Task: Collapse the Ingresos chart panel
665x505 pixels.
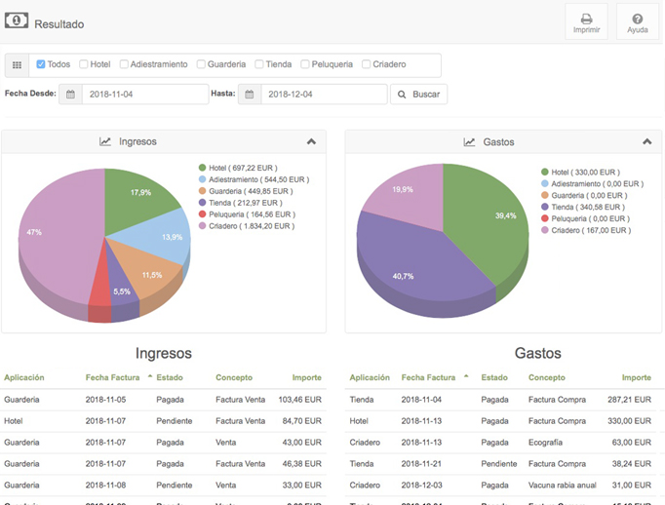Action: click(311, 141)
